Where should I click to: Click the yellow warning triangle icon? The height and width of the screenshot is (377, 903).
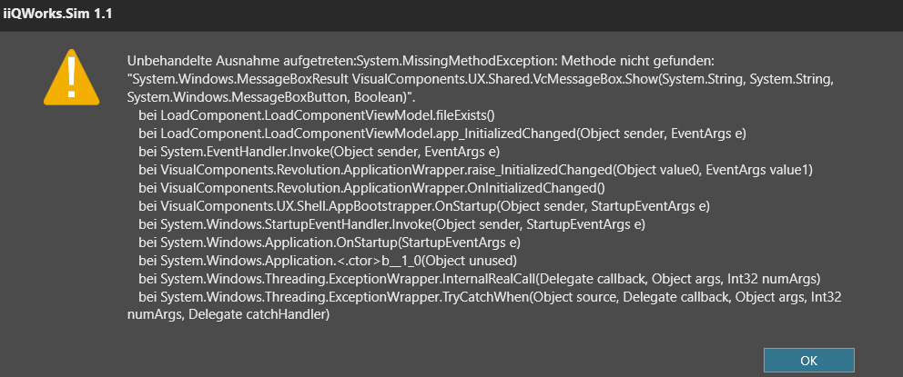[71, 78]
